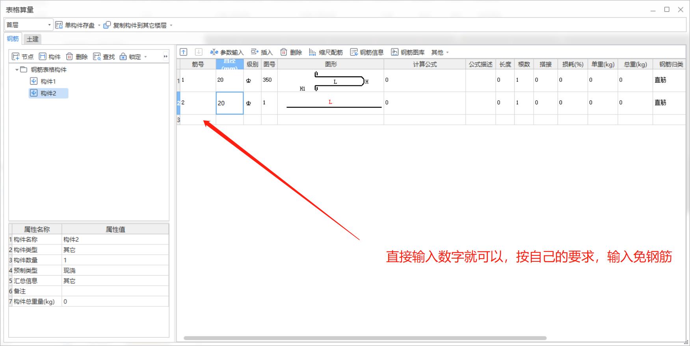690x346 pixels.
Task: Switch to the 土建 tab
Action: click(x=32, y=39)
